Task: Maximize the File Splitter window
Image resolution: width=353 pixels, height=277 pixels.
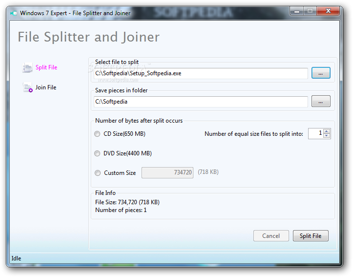Action: [310, 11]
